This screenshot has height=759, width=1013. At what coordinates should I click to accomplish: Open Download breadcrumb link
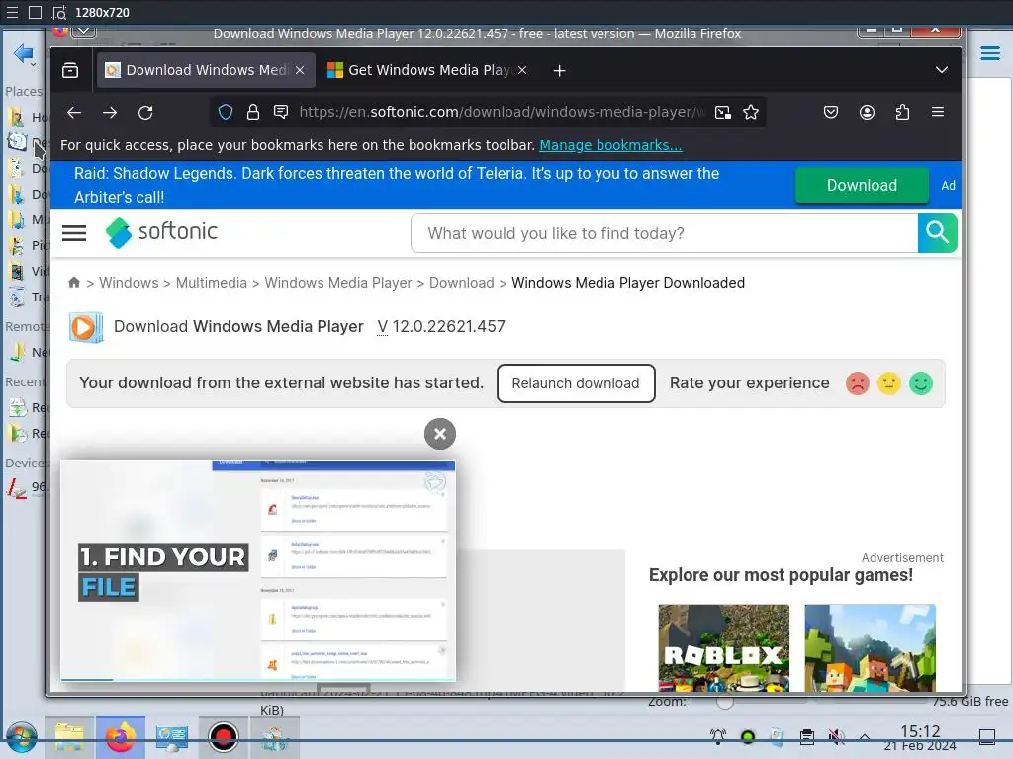point(461,283)
